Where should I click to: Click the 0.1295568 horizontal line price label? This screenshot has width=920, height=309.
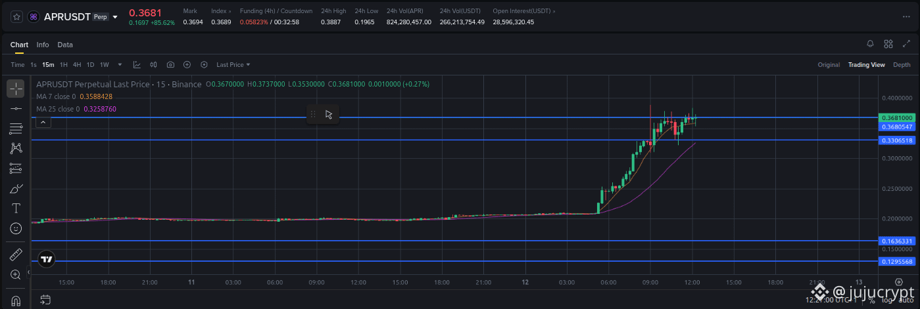[897, 261]
